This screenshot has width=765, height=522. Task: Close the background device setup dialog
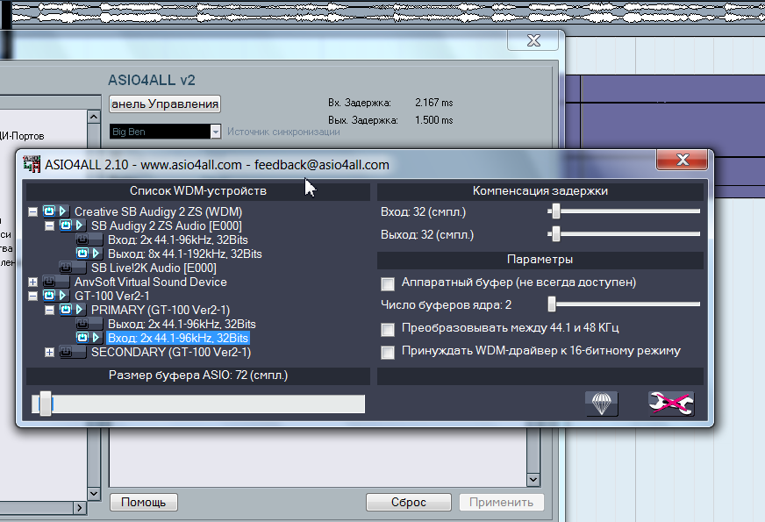pyautogui.click(x=533, y=40)
